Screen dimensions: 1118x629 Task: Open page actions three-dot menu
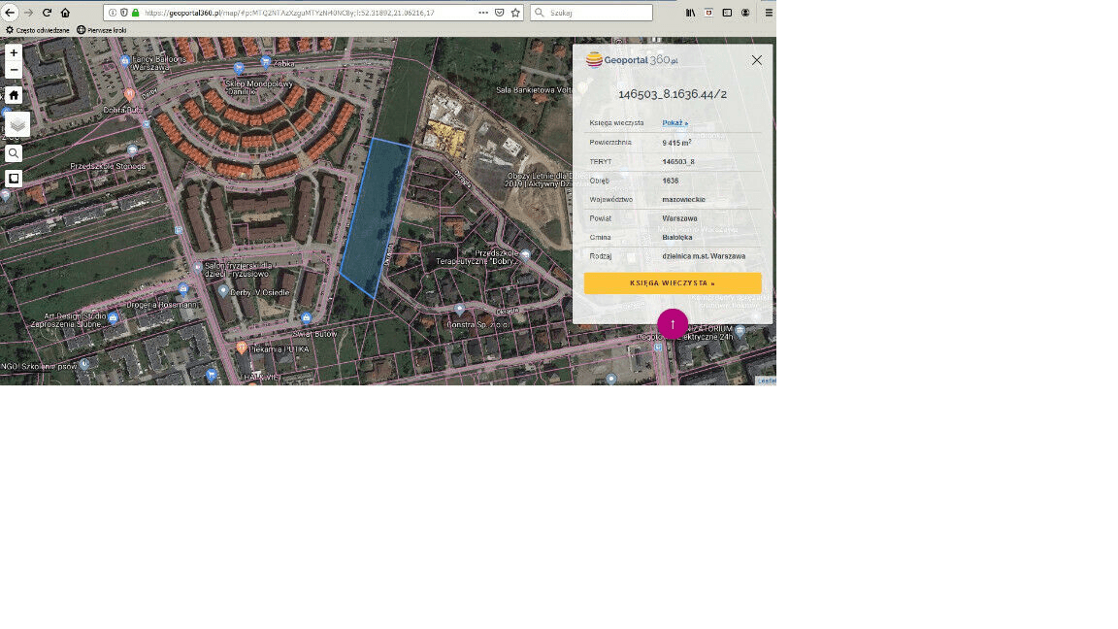click(483, 12)
